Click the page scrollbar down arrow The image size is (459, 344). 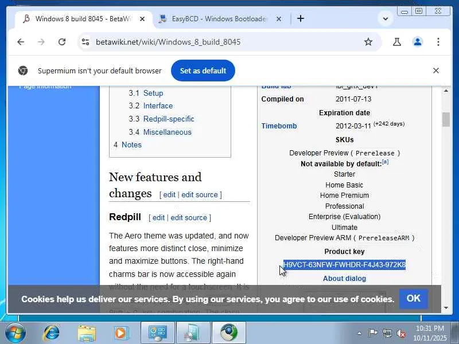tap(446, 308)
